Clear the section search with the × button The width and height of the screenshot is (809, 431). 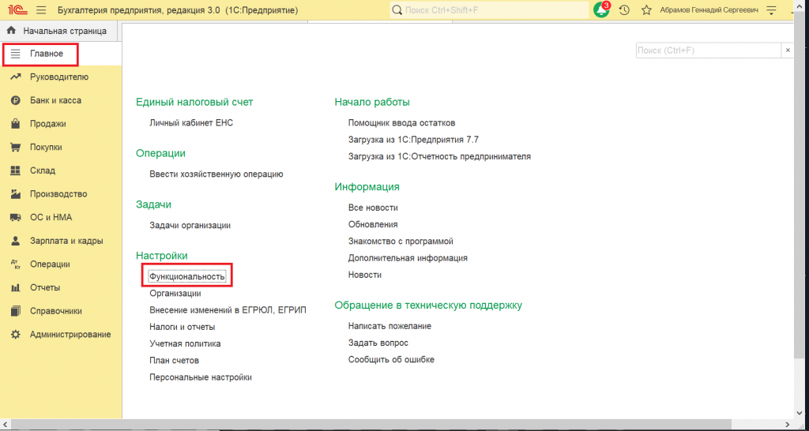pyautogui.click(x=788, y=51)
